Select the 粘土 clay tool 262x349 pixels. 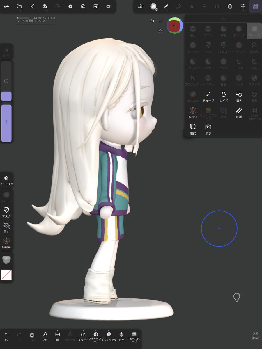point(193,31)
